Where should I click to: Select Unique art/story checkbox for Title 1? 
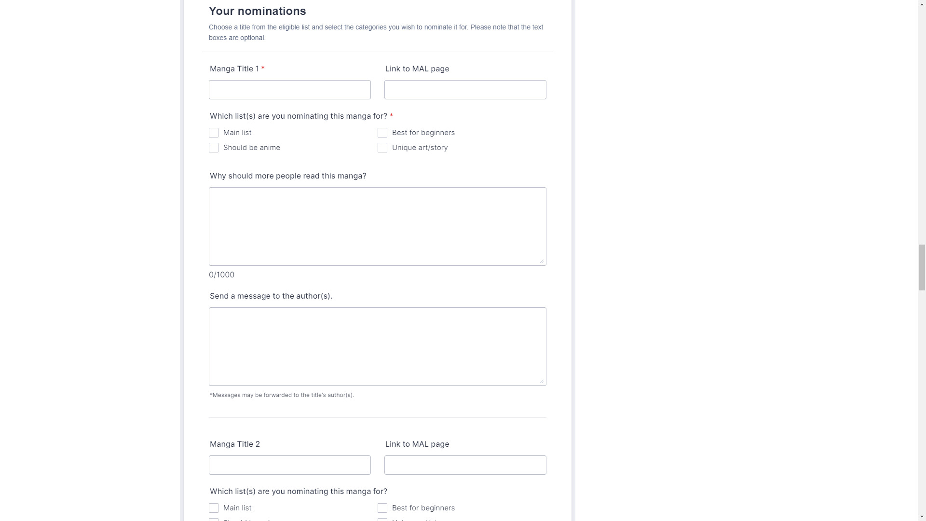382,148
